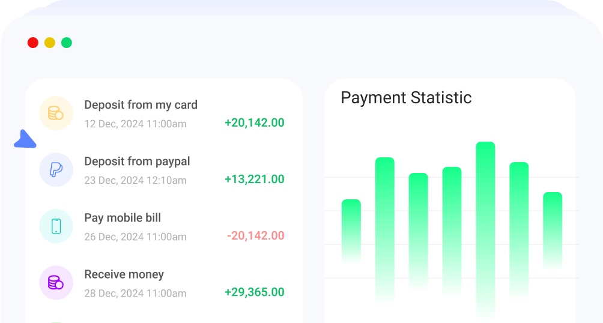Click the purple coins receive money icon
Screen dimensions: 603x323
pyautogui.click(x=56, y=282)
